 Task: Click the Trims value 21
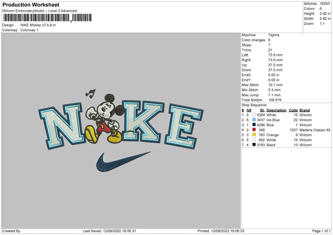270,50
